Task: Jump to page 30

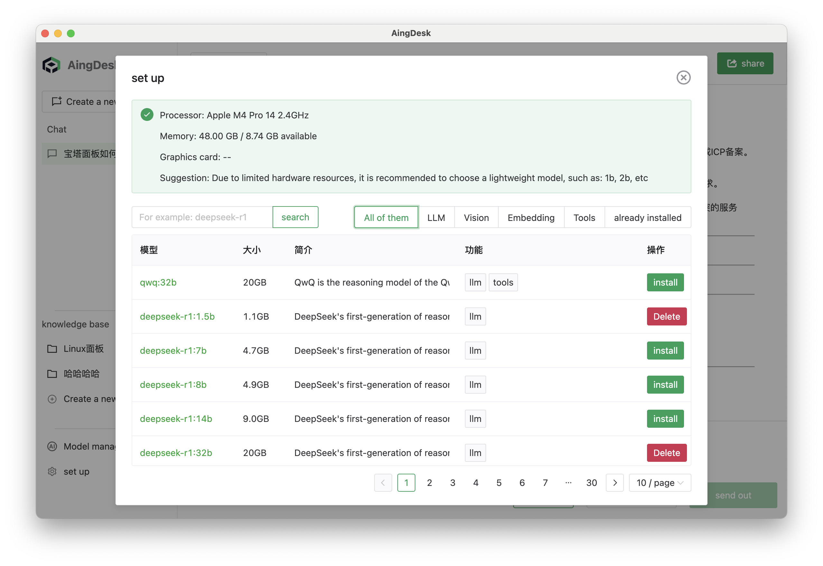Action: (591, 483)
